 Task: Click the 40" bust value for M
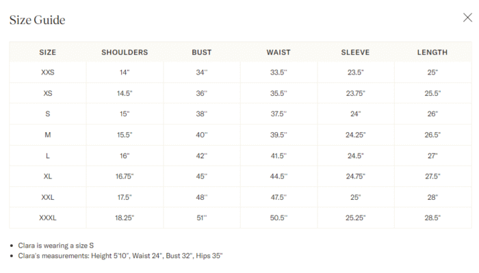pyautogui.click(x=202, y=135)
